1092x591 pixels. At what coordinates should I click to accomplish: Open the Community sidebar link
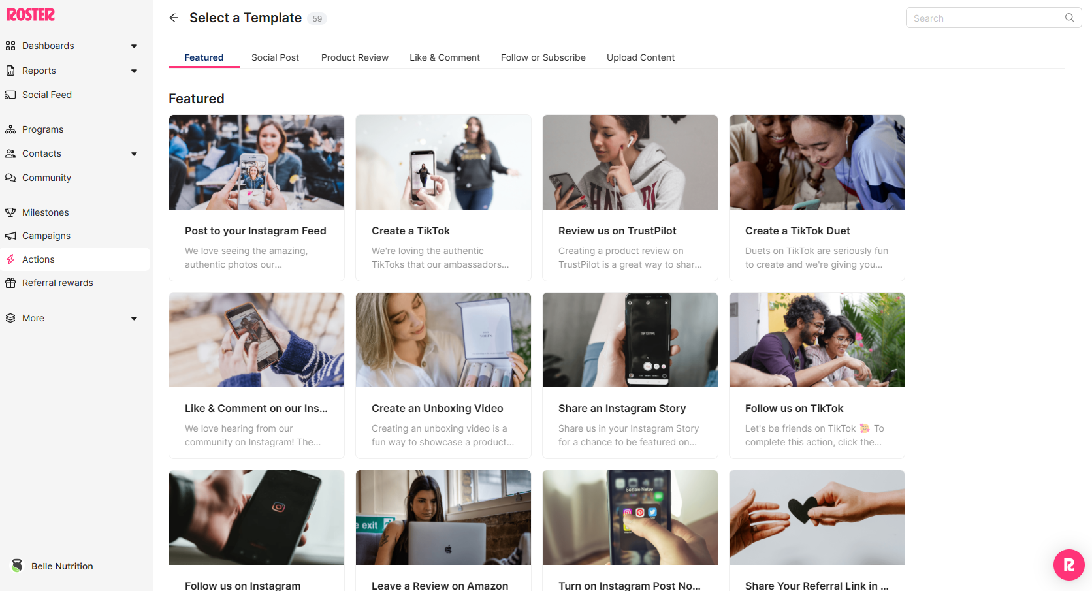[x=46, y=178]
